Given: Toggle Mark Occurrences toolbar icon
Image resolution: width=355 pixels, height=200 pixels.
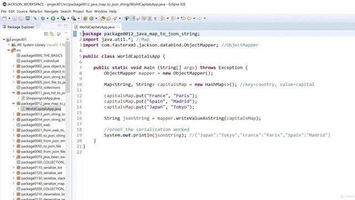Looking at the screenshot, I should 133,18.
